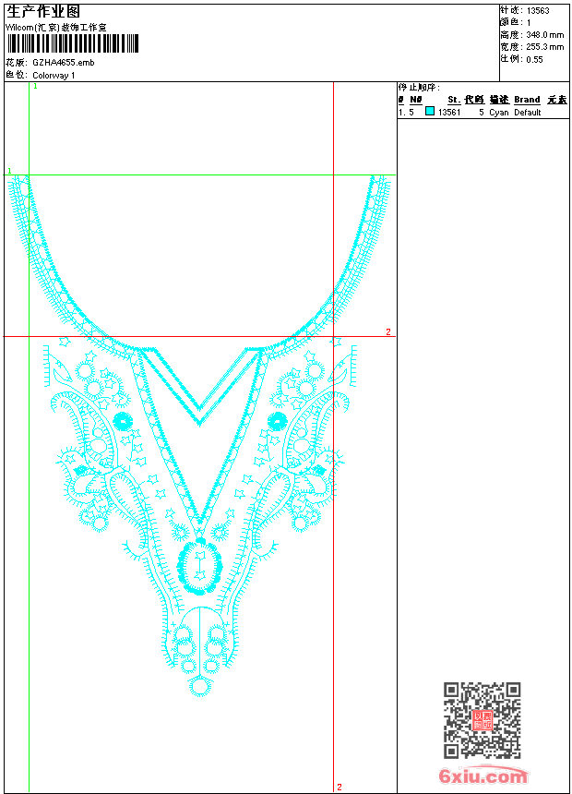Click the barcode under the Wilcom title
The image size is (572, 794).
72,44
